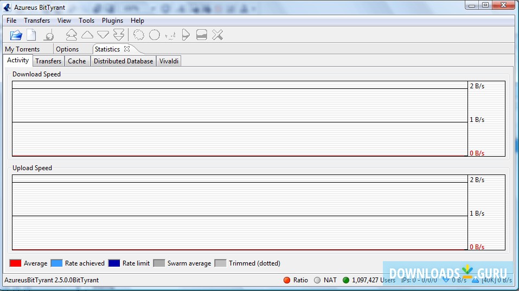Click the Move to top double-arrow icon
This screenshot has width=519, height=291.
71,35
